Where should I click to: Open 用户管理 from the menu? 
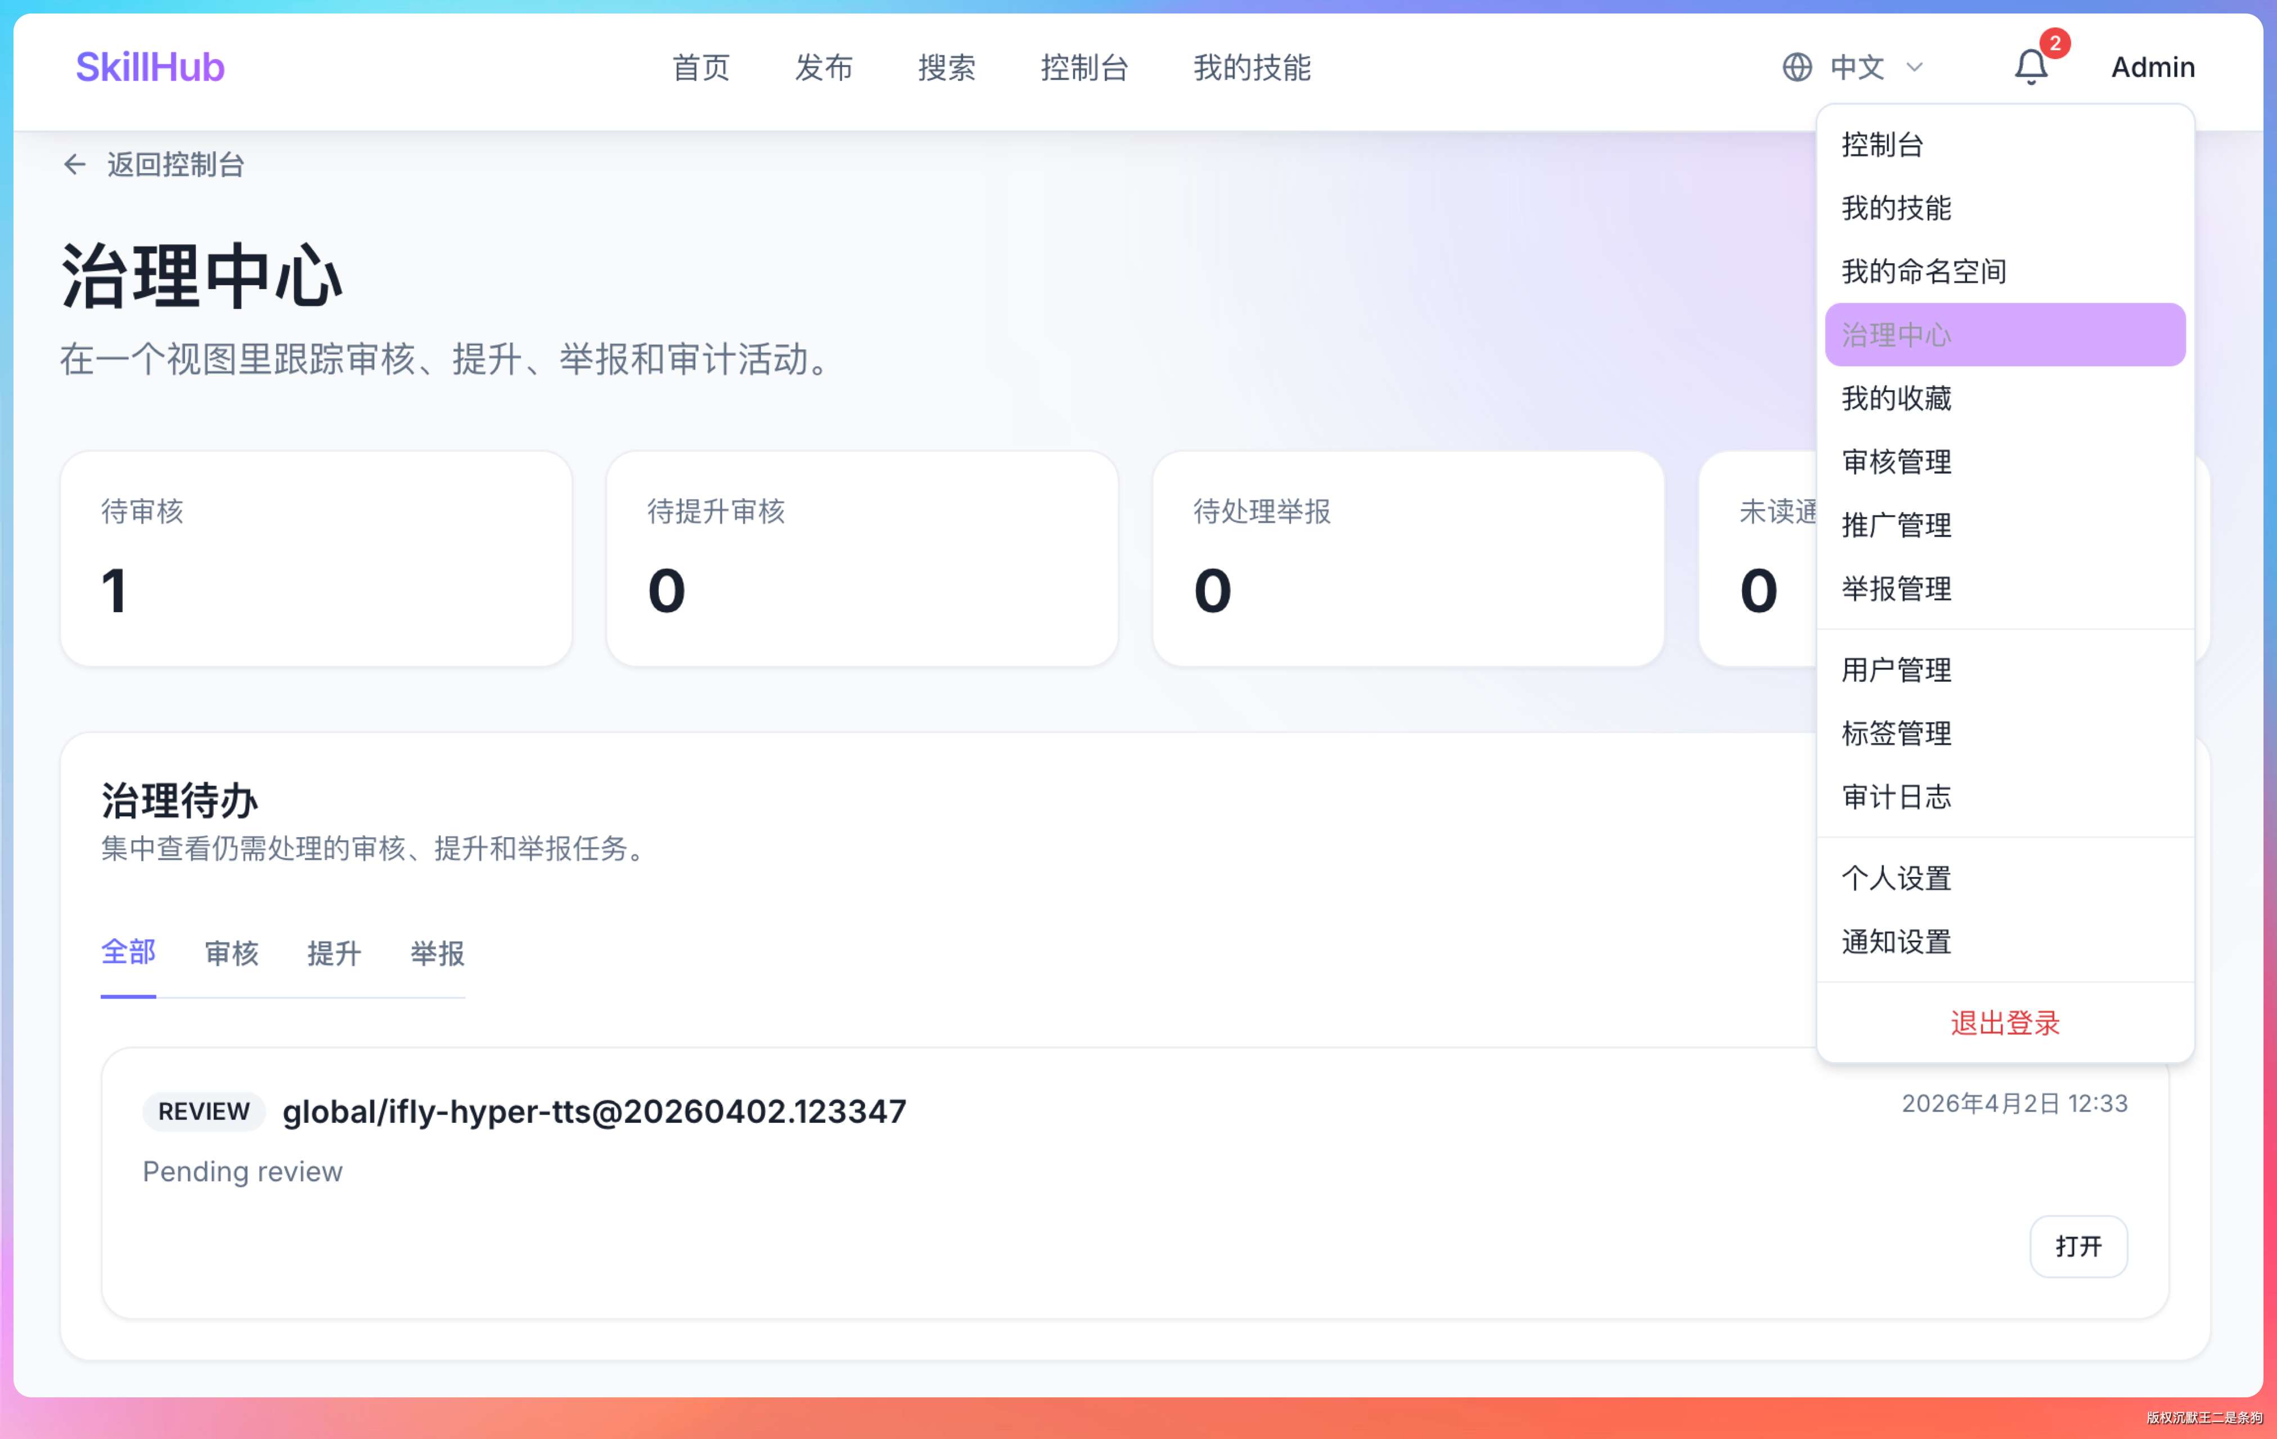click(1896, 671)
